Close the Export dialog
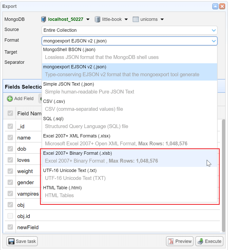228x250 pixels. (222, 6)
